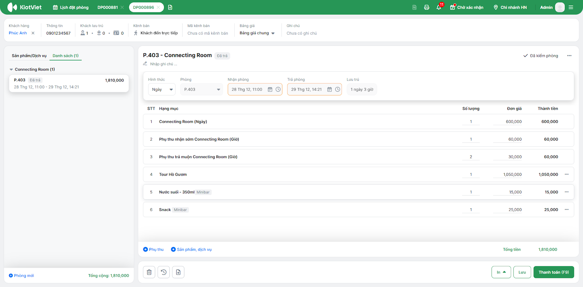The image size is (583, 287).
Task: Open the Bảng giá chung dropdown
Action: [x=257, y=33]
